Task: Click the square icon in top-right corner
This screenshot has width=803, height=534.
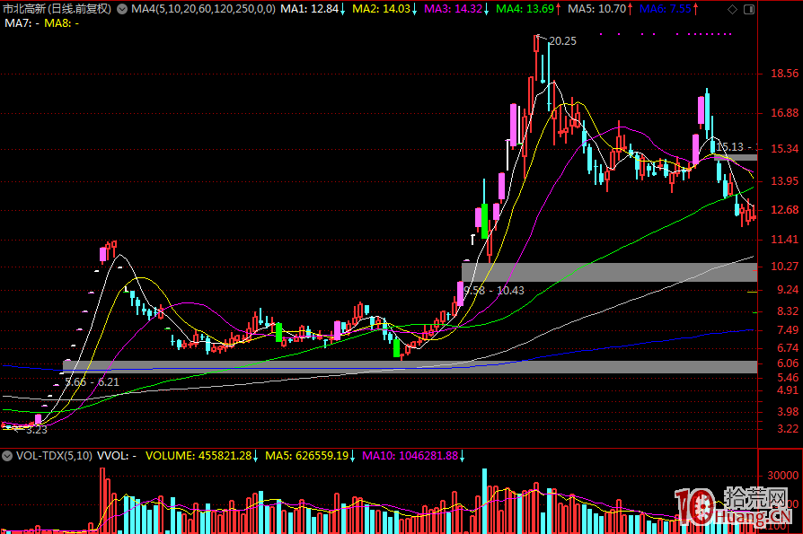Action: (748, 9)
